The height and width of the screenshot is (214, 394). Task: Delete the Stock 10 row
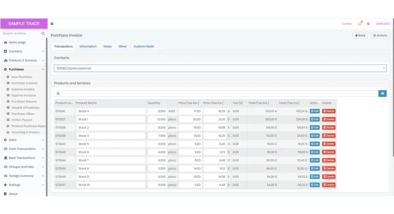point(329,185)
